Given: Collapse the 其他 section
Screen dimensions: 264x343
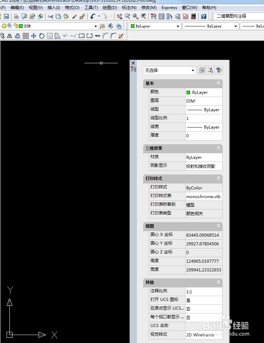Looking at the screenshot, I should point(218,282).
